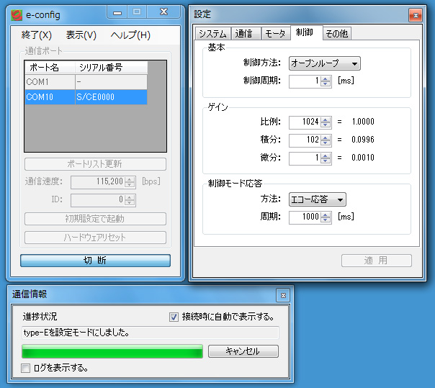Click the 切断 disconnect button
Image resolution: width=435 pixels, height=388 pixels.
click(x=95, y=261)
